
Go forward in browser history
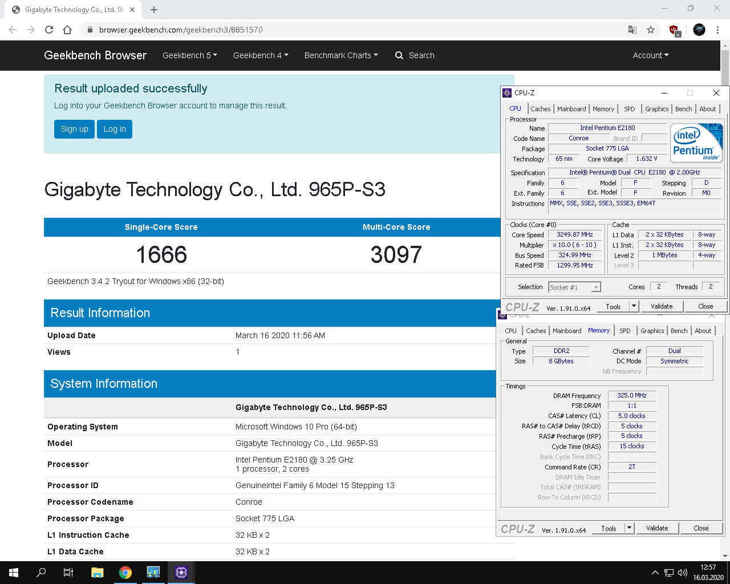[31, 30]
